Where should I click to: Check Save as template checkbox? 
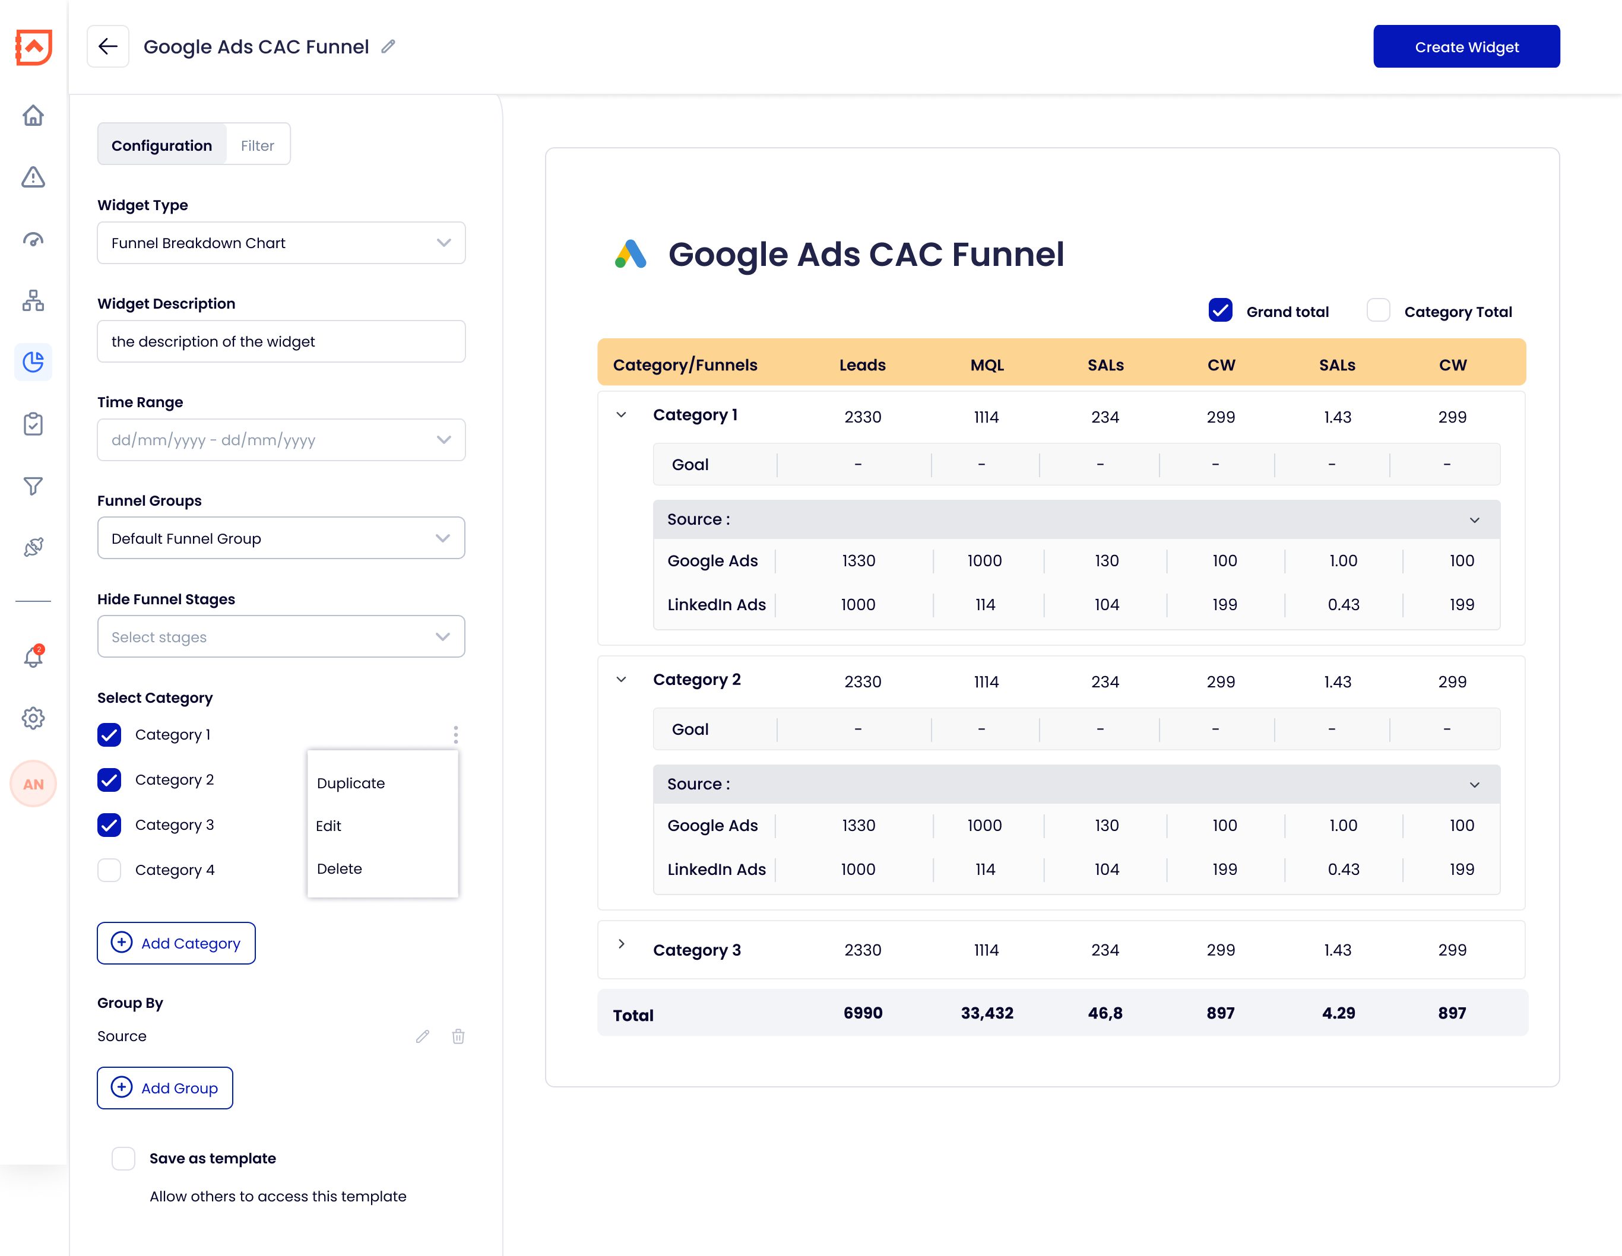[123, 1158]
